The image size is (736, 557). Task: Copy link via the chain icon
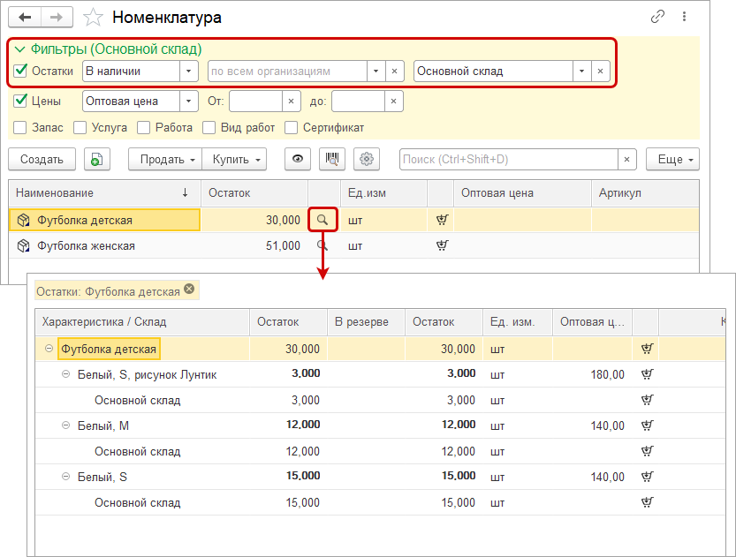[657, 17]
